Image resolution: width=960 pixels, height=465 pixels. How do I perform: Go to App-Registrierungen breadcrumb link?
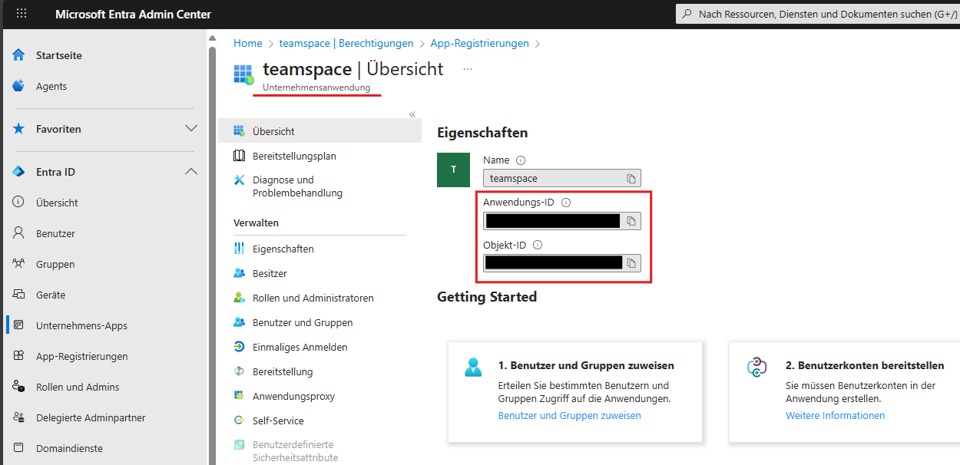[x=479, y=44]
